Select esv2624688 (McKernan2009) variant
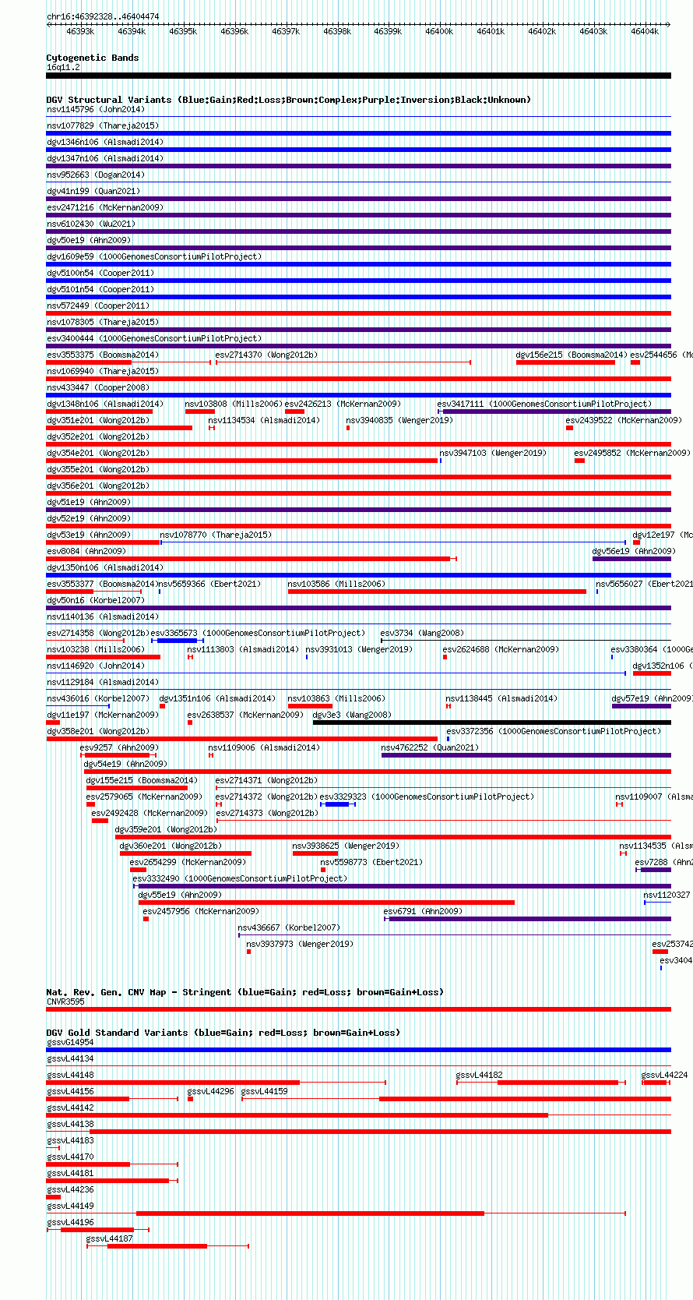This screenshot has width=693, height=1300. [501, 649]
